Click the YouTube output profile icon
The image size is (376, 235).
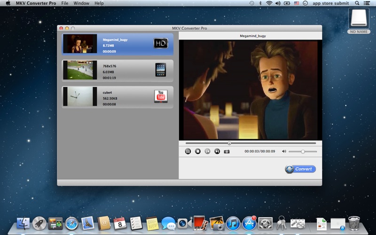click(x=161, y=96)
